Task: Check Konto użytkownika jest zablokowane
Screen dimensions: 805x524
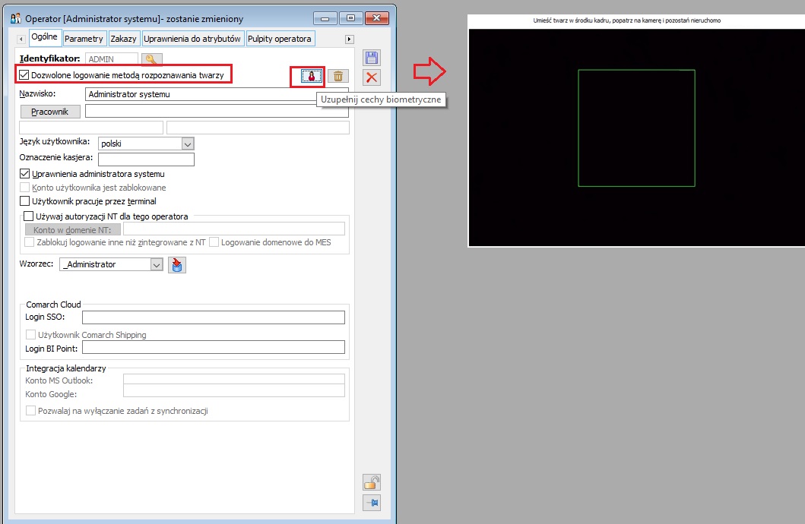Action: coord(24,188)
